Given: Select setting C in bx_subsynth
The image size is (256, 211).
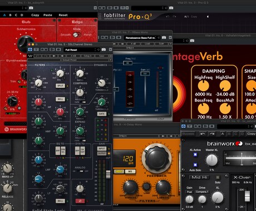Looking at the screenshot, I should click(16, 15).
